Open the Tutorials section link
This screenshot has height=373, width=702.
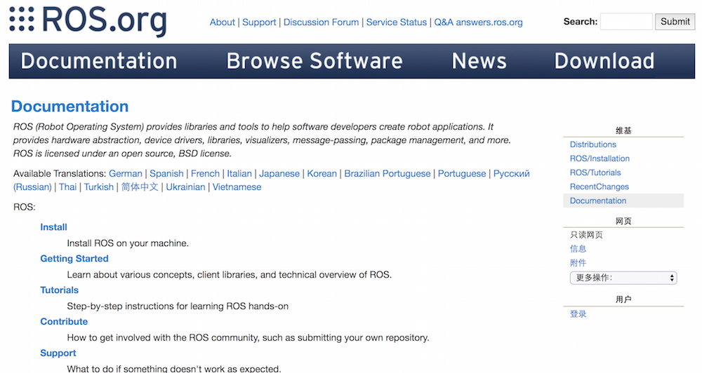pos(59,290)
